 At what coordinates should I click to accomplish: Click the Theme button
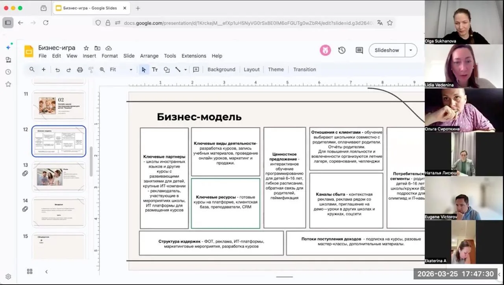(x=276, y=70)
